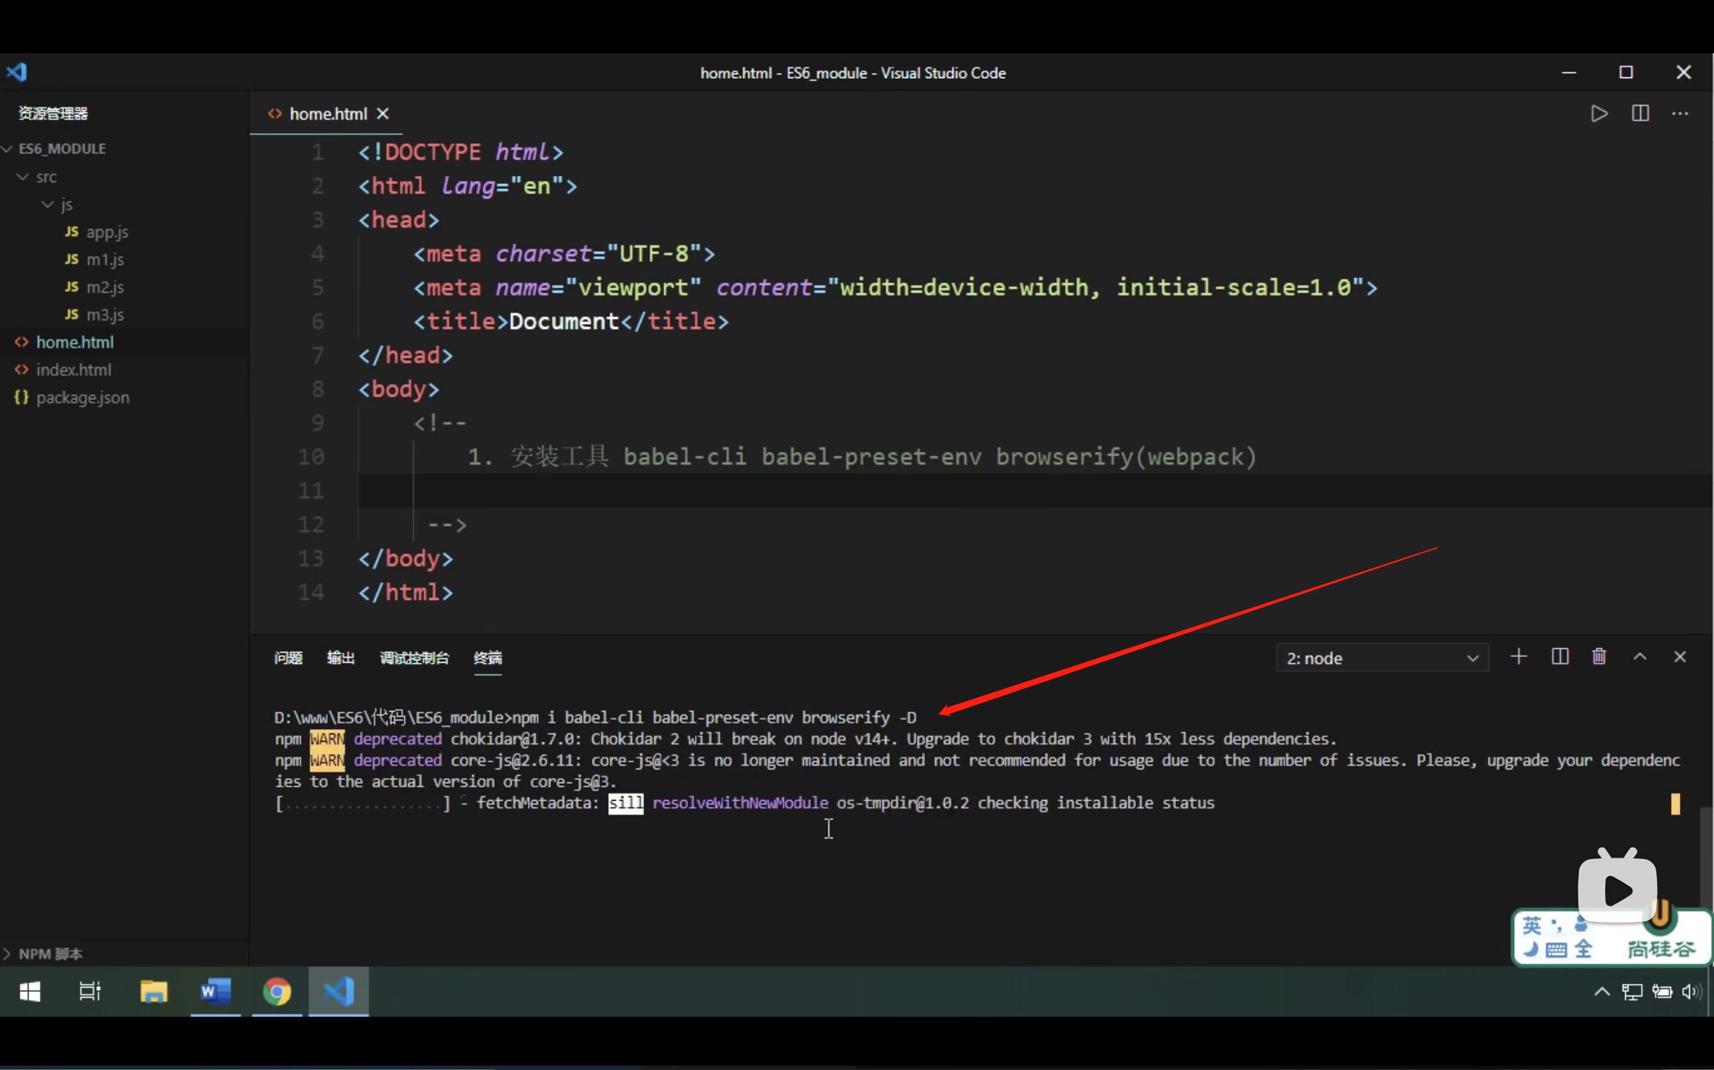The image size is (1714, 1070).
Task: Switch to Chrome on the taskbar
Action: pos(277,991)
